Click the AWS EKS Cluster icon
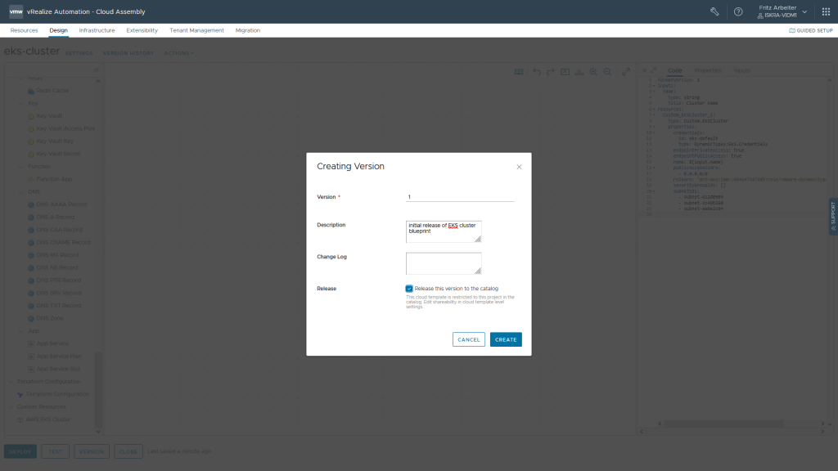 pos(20,419)
